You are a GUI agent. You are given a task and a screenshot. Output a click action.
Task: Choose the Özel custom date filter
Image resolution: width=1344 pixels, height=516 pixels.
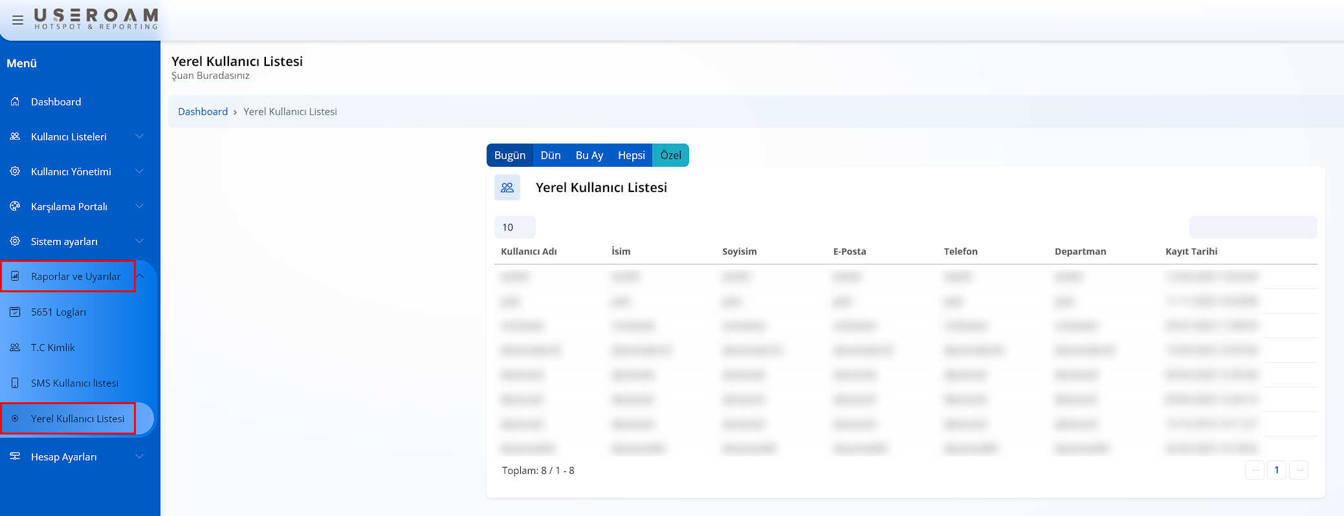click(670, 155)
